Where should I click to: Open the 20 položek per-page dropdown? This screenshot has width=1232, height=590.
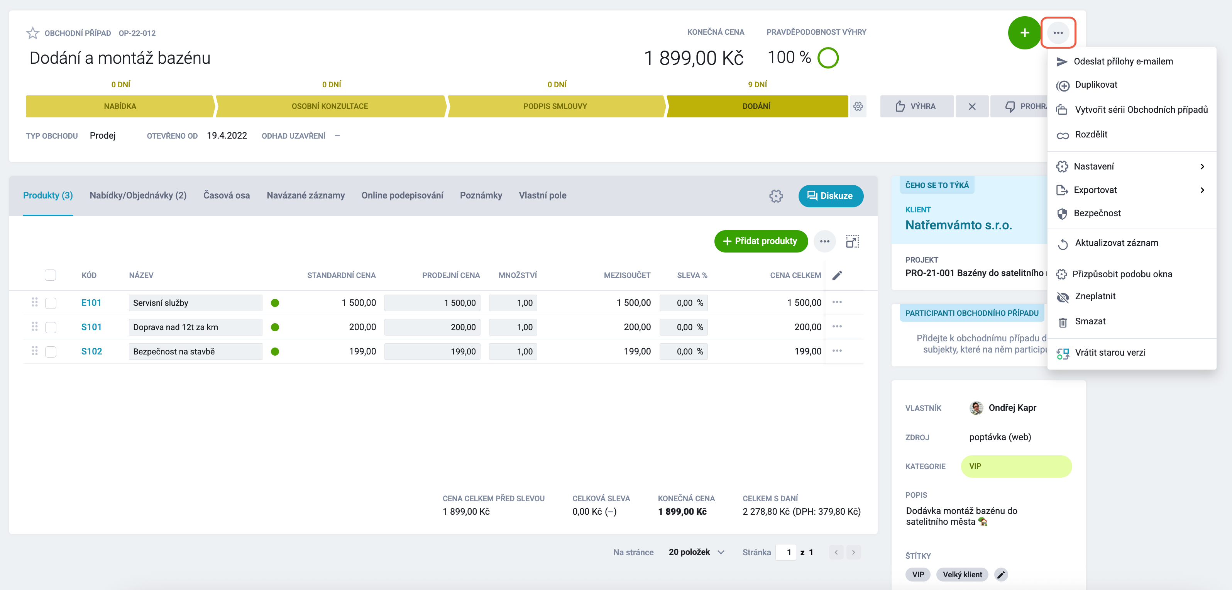pos(696,552)
